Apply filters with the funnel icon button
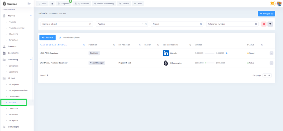 [270, 24]
